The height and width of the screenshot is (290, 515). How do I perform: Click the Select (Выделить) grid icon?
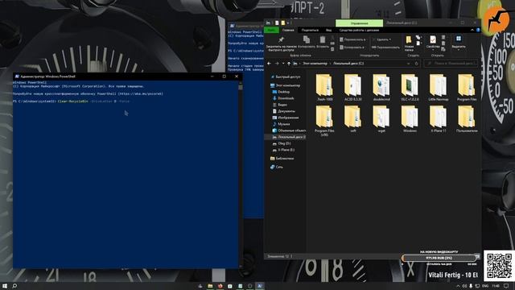point(459,39)
